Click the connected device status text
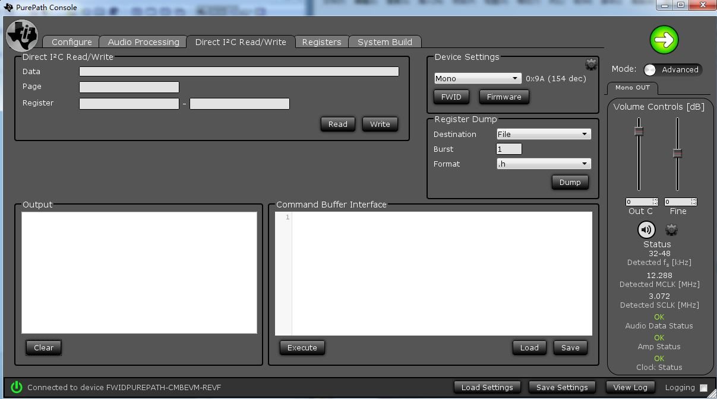This screenshot has height=399, width=717. (124, 387)
